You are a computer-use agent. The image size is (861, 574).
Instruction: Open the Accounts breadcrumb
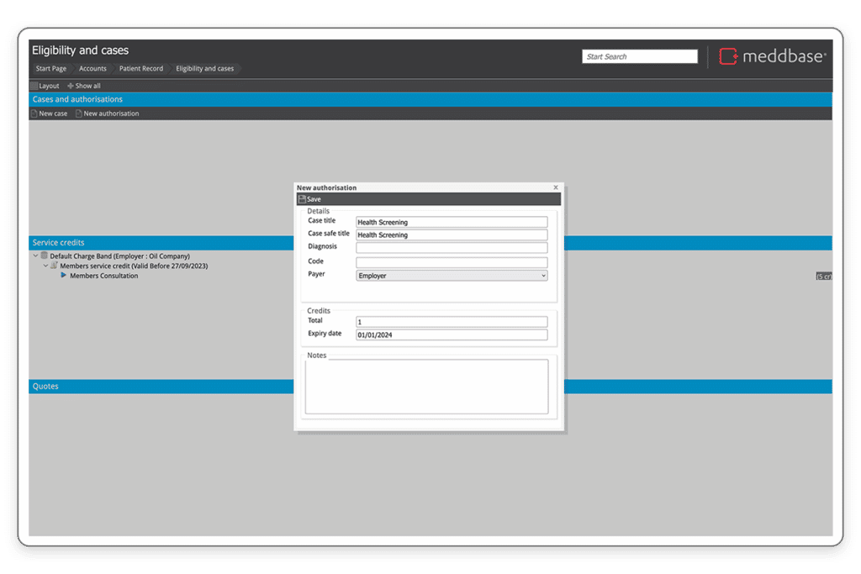(92, 68)
